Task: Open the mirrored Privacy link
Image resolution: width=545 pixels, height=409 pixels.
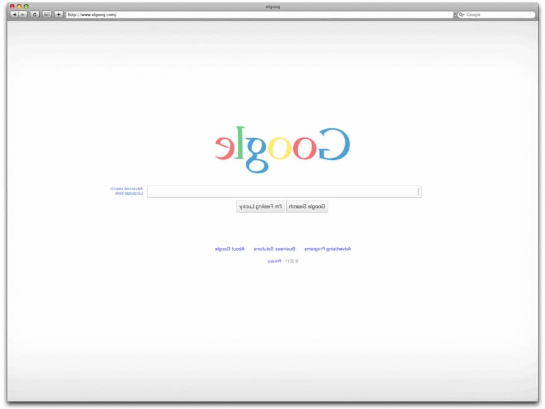Action: tap(274, 261)
